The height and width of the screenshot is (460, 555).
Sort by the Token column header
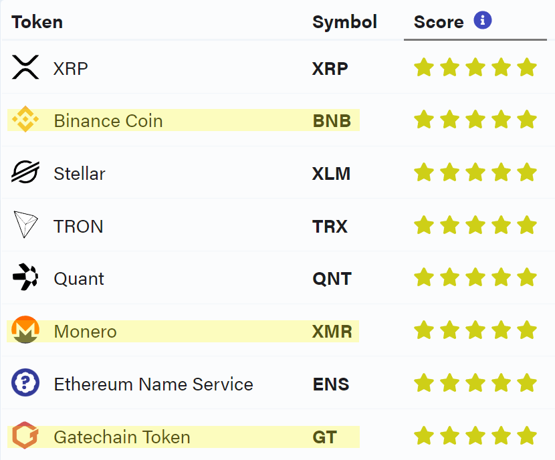pos(37,22)
